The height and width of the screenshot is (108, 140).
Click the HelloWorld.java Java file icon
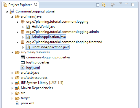pyautogui.click(x=28, y=27)
